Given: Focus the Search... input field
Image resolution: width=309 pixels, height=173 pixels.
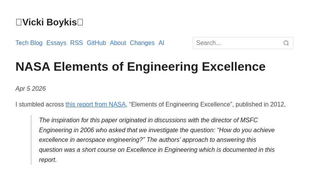Looking at the screenshot, I should [238, 43].
